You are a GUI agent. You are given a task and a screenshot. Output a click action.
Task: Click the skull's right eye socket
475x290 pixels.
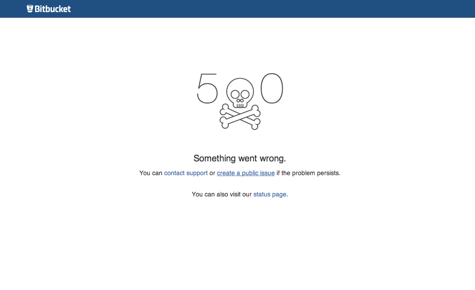[245, 94]
